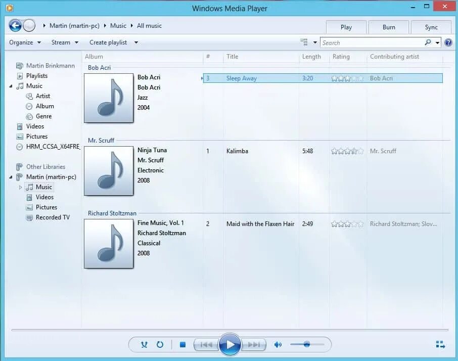The width and height of the screenshot is (458, 361).
Task: Click the Previous track button
Action: click(206, 345)
